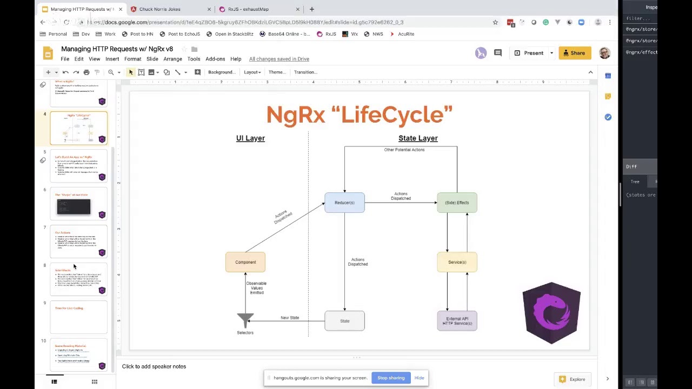The image size is (692, 389).
Task: Click the Present button
Action: coord(529,53)
